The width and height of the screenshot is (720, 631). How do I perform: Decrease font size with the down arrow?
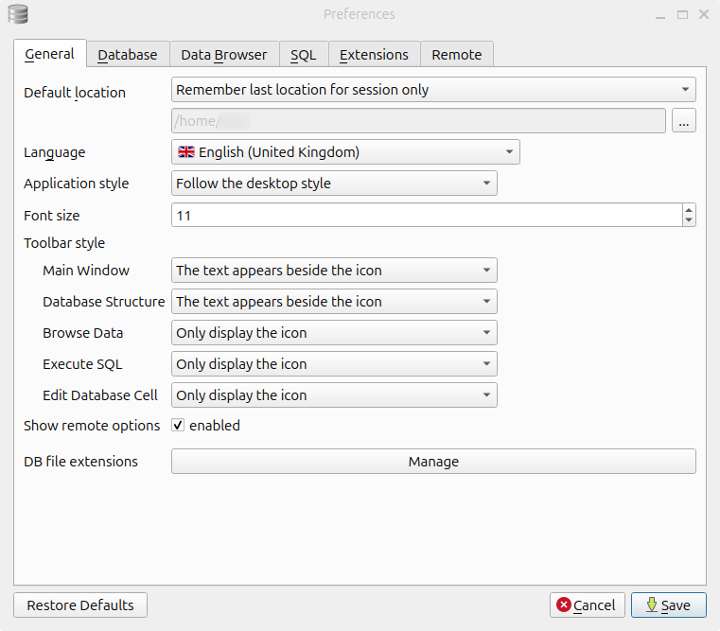click(689, 220)
